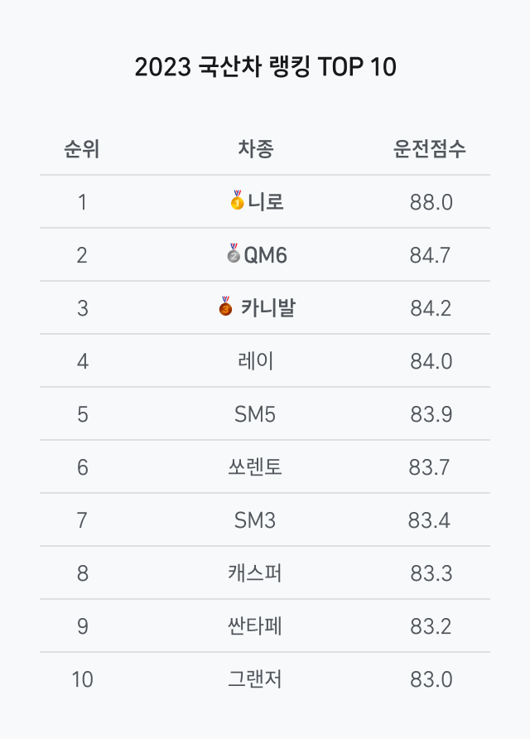
Task: Open the 쏘렌토 car entry
Action: click(x=255, y=467)
